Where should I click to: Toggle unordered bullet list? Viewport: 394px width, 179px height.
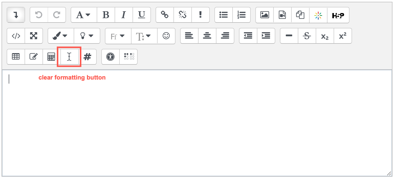coord(224,15)
